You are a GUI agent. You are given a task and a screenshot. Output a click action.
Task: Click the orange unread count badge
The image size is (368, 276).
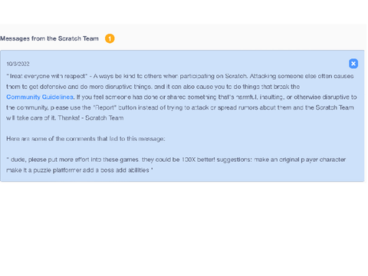[x=110, y=38]
